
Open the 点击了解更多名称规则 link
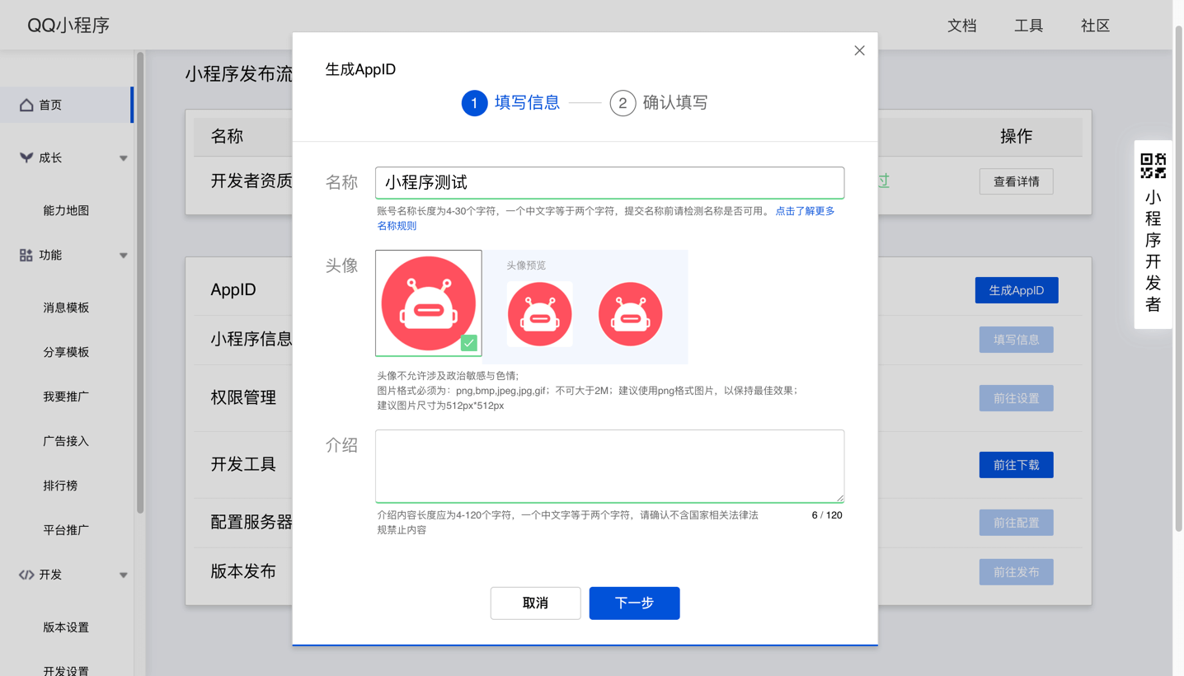[x=805, y=211]
